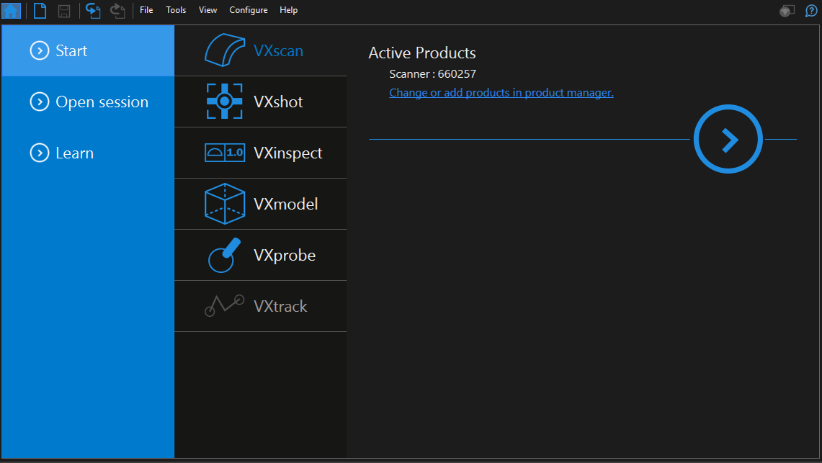822x463 pixels.
Task: Click the VXshot target icon
Action: tap(224, 101)
